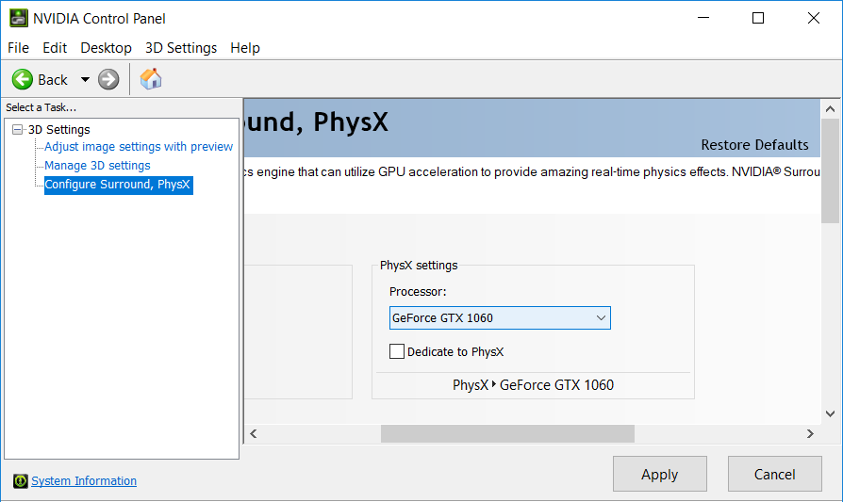
Task: Click the Back button label
Action: (x=53, y=80)
